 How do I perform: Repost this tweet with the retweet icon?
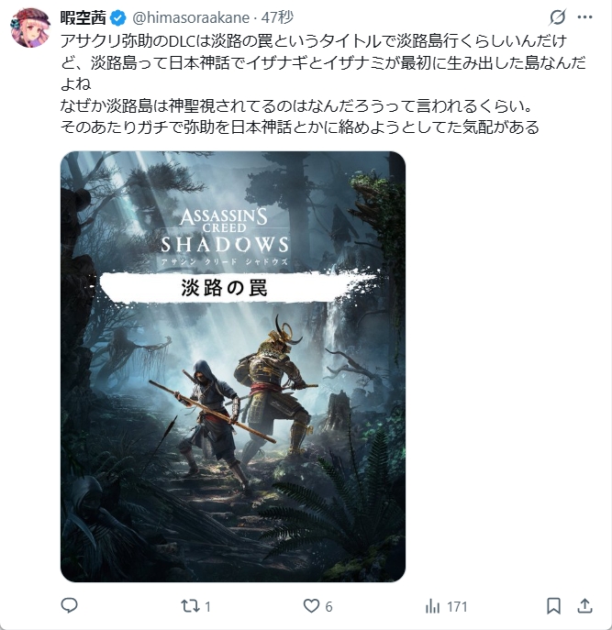click(x=189, y=606)
